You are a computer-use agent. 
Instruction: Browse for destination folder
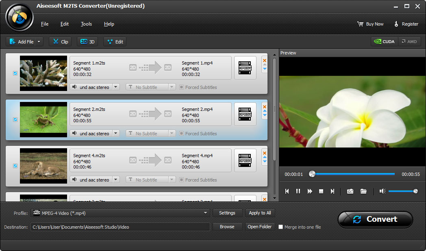(x=227, y=227)
